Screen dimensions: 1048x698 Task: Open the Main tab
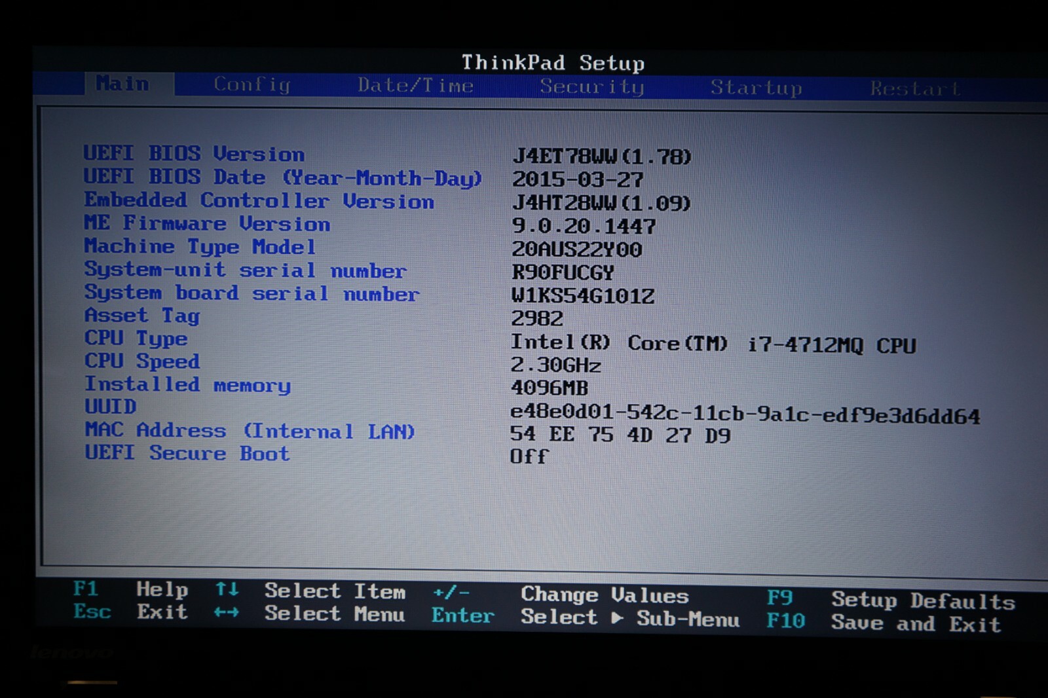pyautogui.click(x=122, y=84)
